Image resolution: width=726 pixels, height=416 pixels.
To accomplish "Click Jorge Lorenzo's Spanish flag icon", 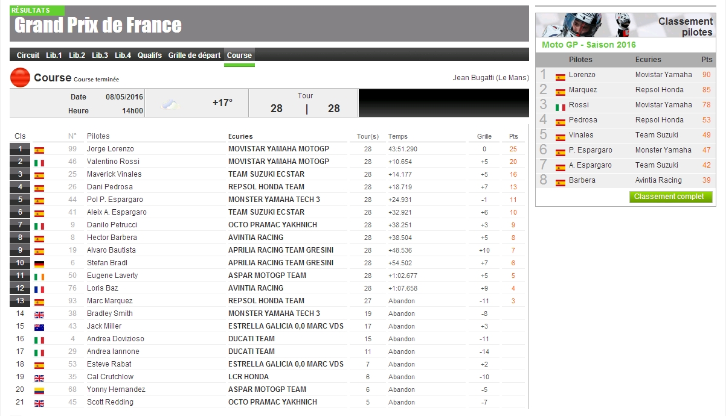I will click(39, 150).
